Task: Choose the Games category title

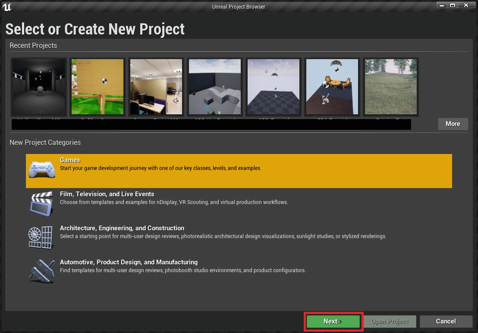Action: (70, 160)
